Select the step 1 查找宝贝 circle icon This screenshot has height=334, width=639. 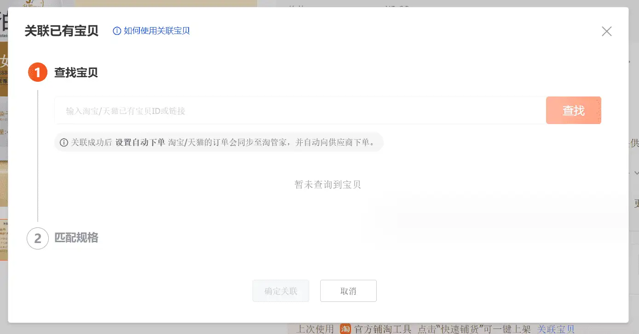point(37,72)
